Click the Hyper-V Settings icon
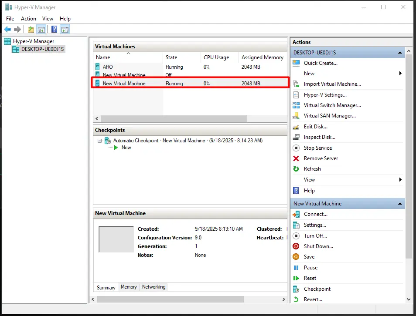Screen dimensions: 416x316 pyautogui.click(x=296, y=95)
